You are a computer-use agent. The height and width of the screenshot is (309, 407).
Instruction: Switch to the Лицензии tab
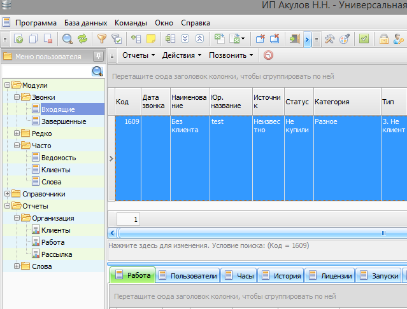click(x=330, y=275)
